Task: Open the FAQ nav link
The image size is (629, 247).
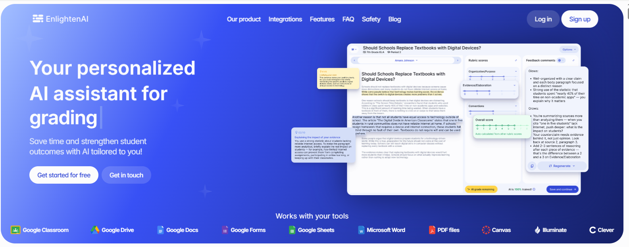Action: pos(348,19)
